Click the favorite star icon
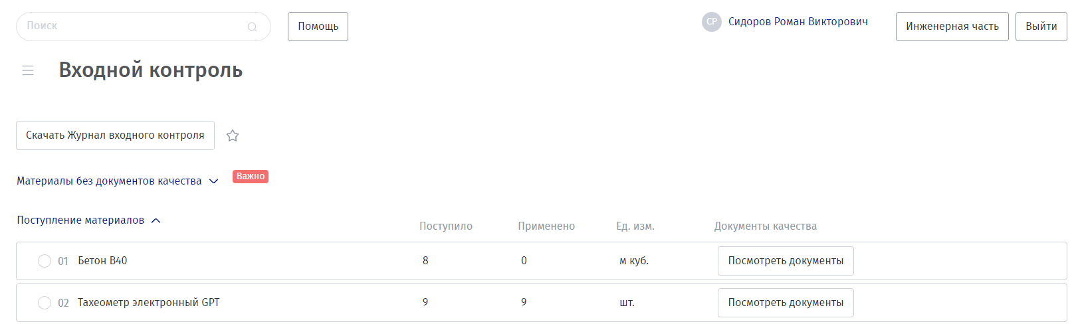The image size is (1072, 324). click(233, 135)
